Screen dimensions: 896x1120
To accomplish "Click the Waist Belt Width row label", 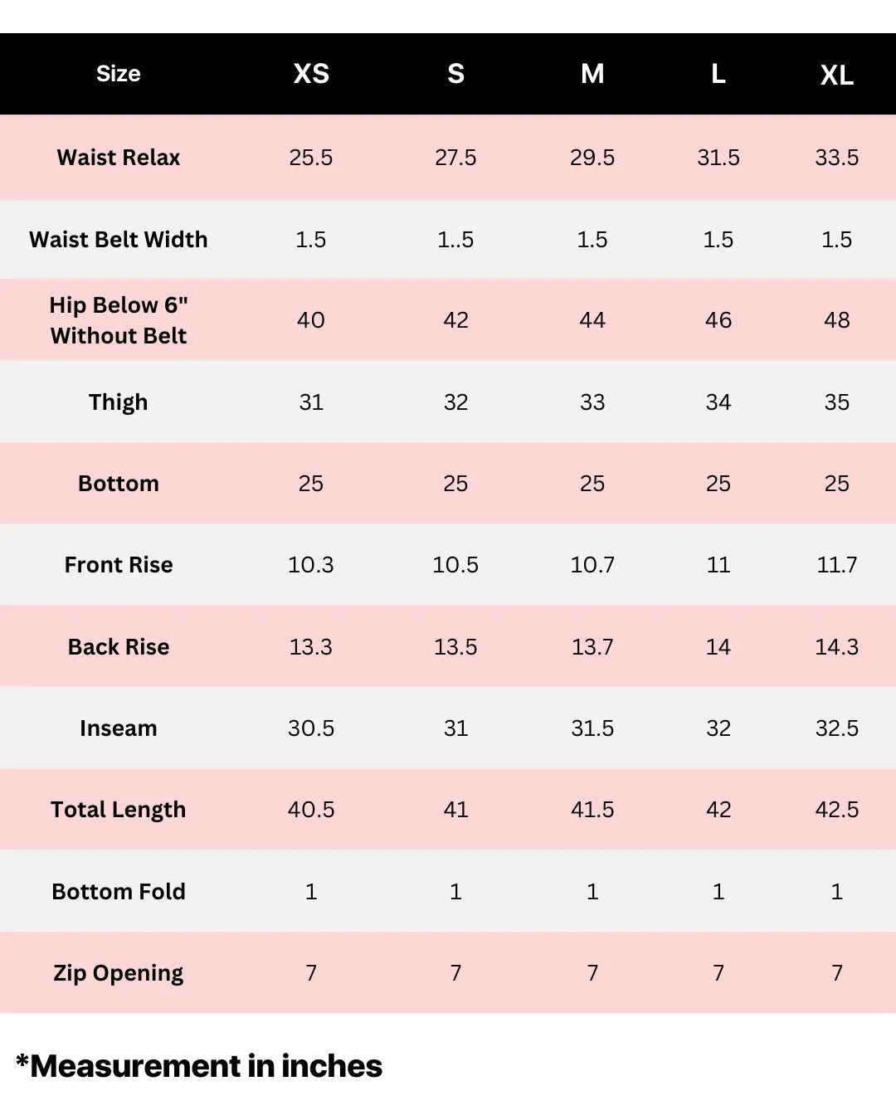I will pos(119,240).
